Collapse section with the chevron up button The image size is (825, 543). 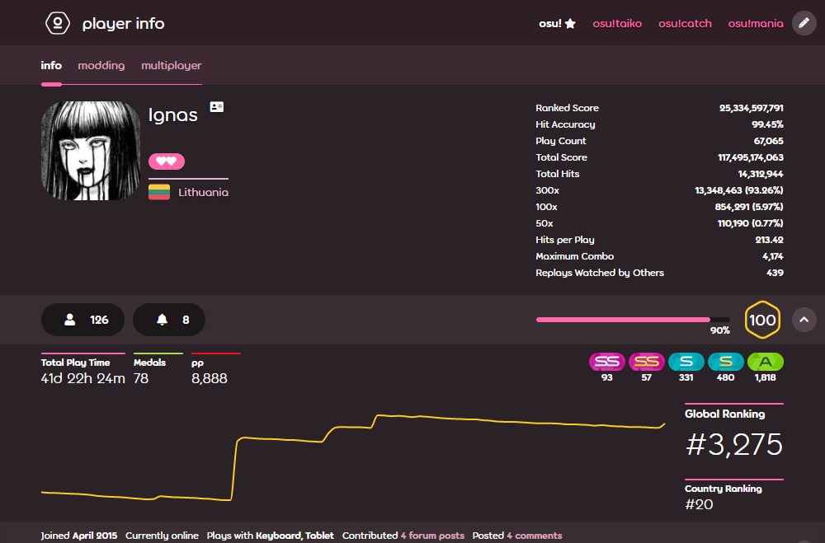804,320
